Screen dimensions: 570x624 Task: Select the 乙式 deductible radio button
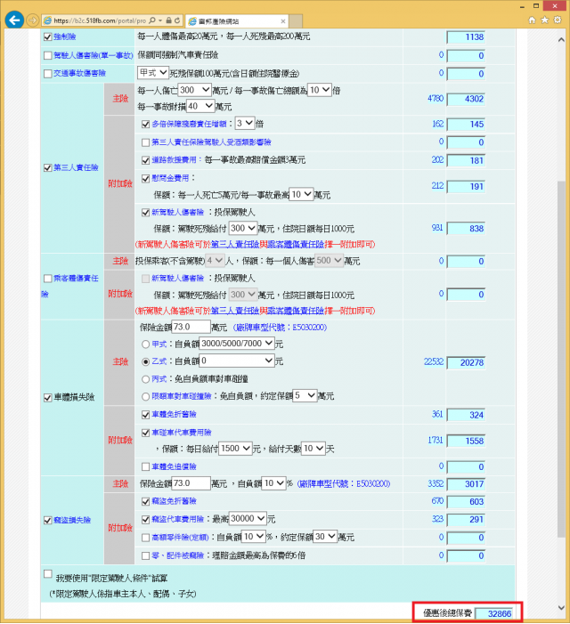click(x=146, y=361)
